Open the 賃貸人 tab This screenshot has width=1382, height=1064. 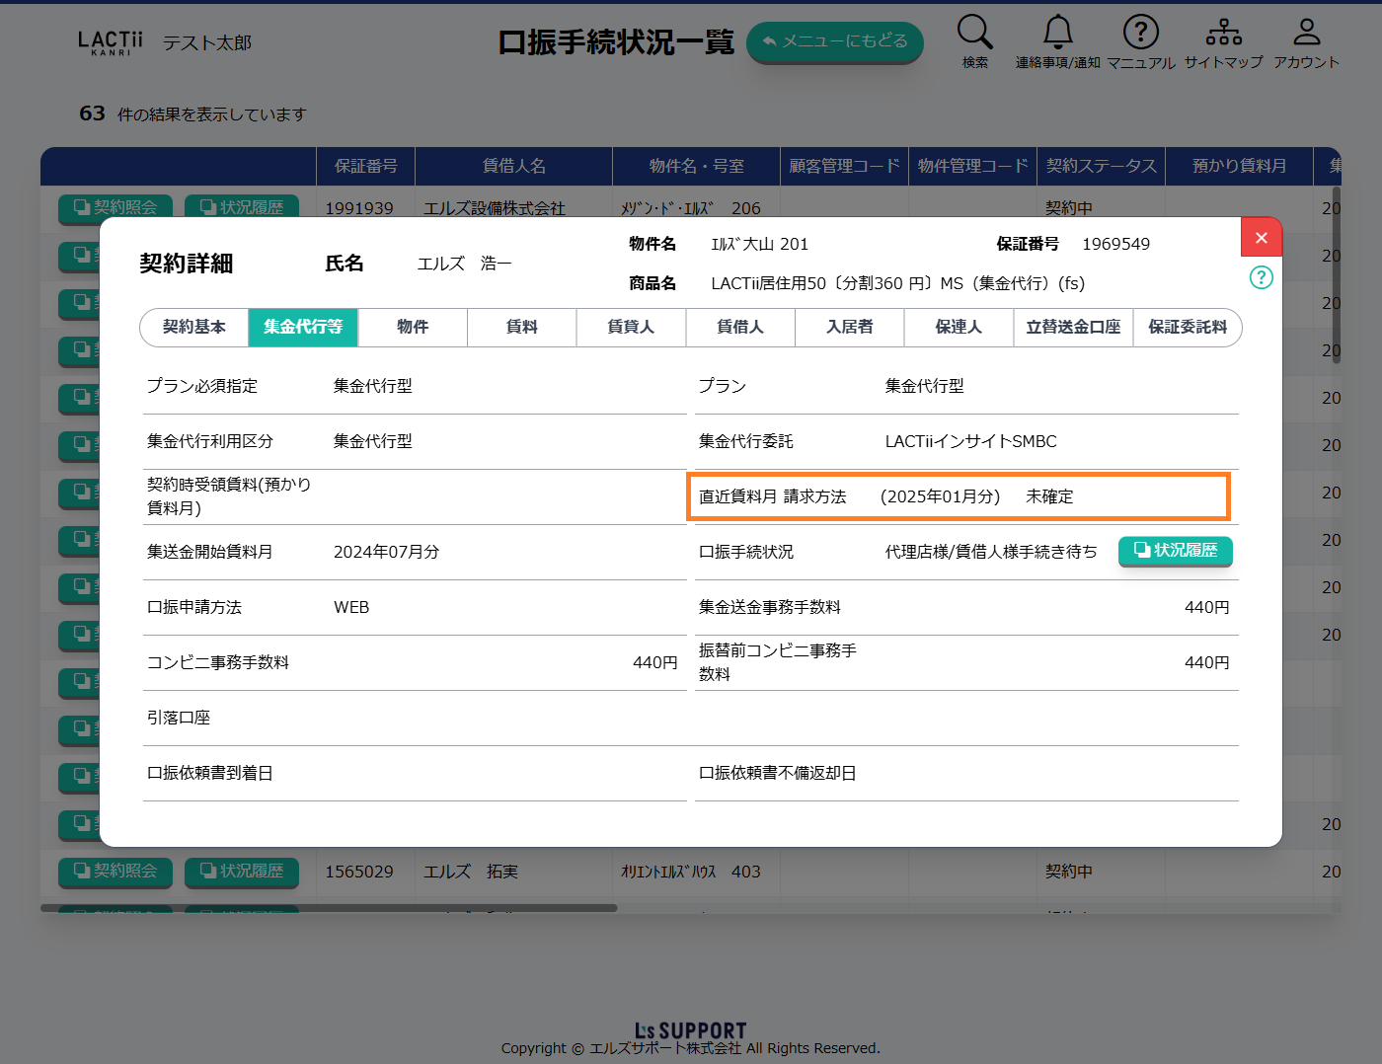point(631,328)
